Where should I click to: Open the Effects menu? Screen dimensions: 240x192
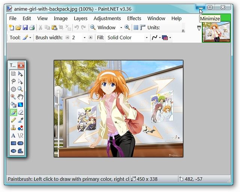pyautogui.click(x=134, y=18)
